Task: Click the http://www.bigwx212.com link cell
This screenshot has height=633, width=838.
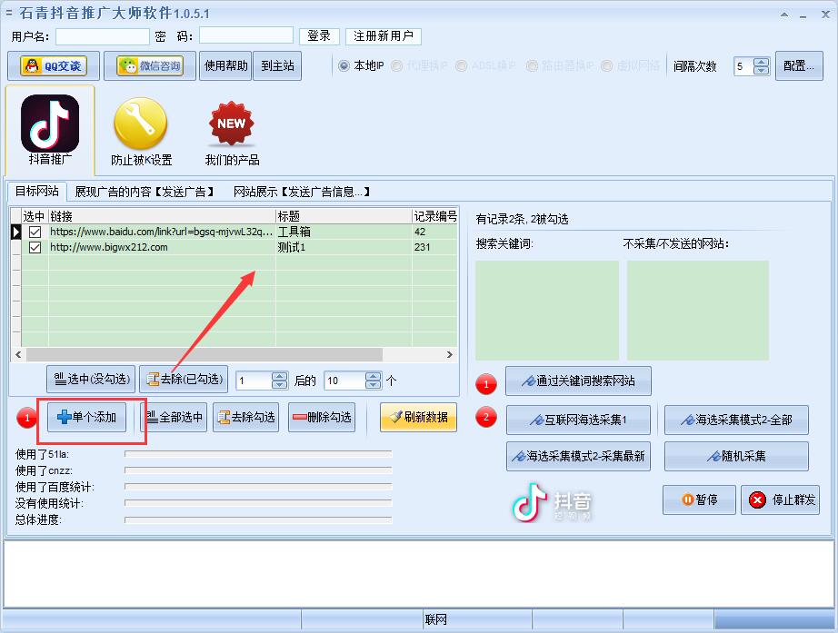Action: tap(162, 247)
